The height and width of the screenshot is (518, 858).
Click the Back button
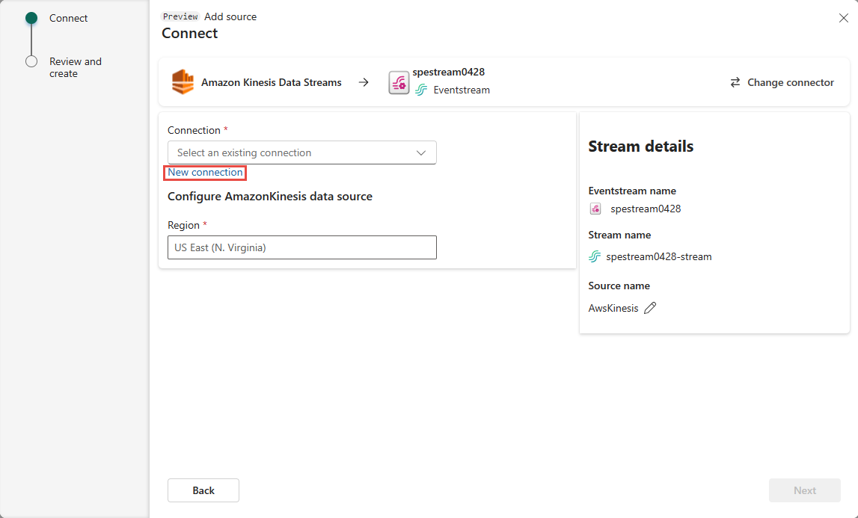tap(203, 490)
